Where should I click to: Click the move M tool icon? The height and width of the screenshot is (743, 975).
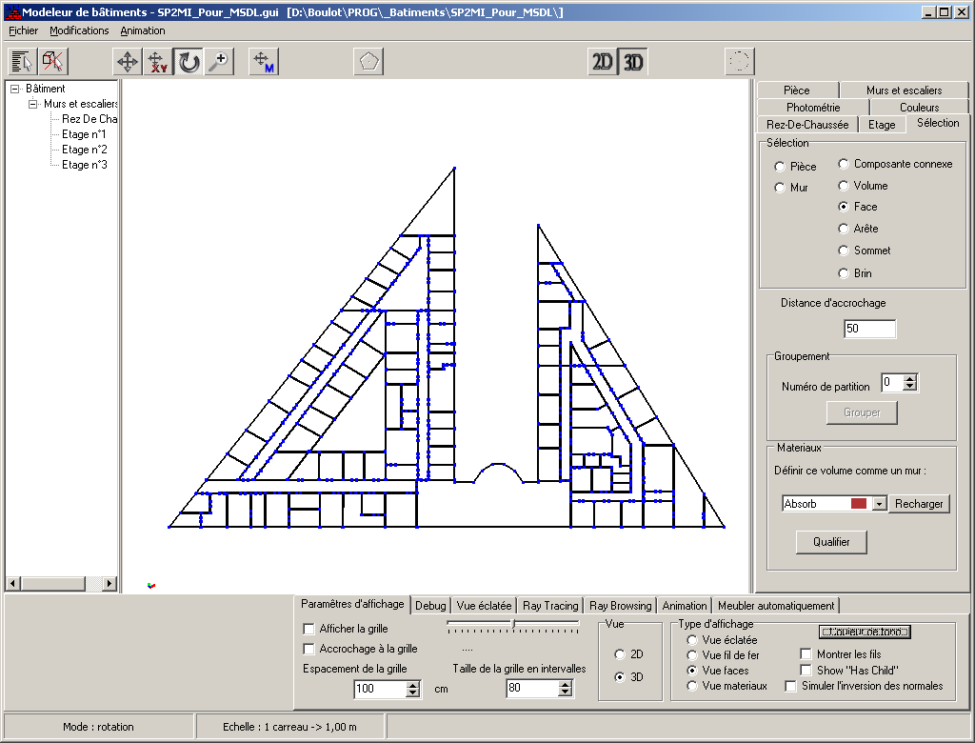[x=264, y=62]
